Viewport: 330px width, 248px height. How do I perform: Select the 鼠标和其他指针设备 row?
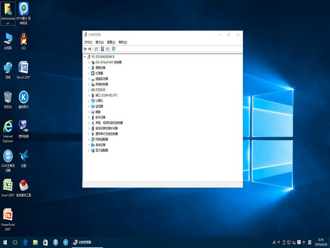click(x=104, y=128)
